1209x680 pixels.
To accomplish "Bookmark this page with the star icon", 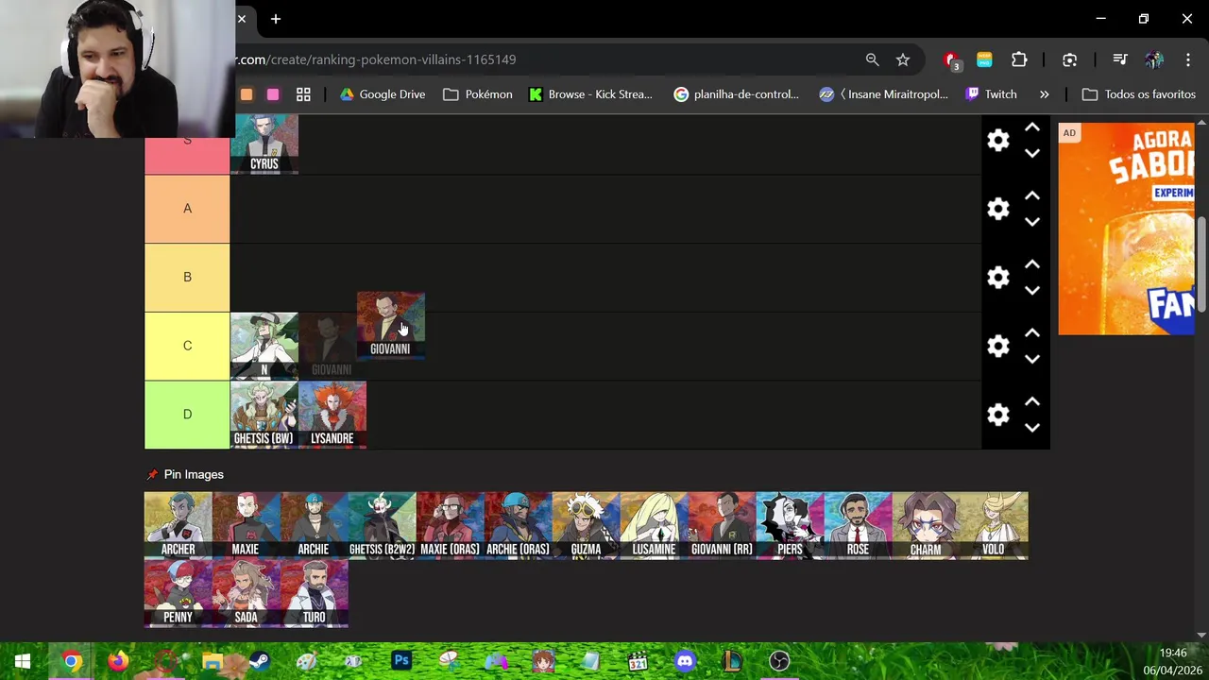I will pos(903,59).
